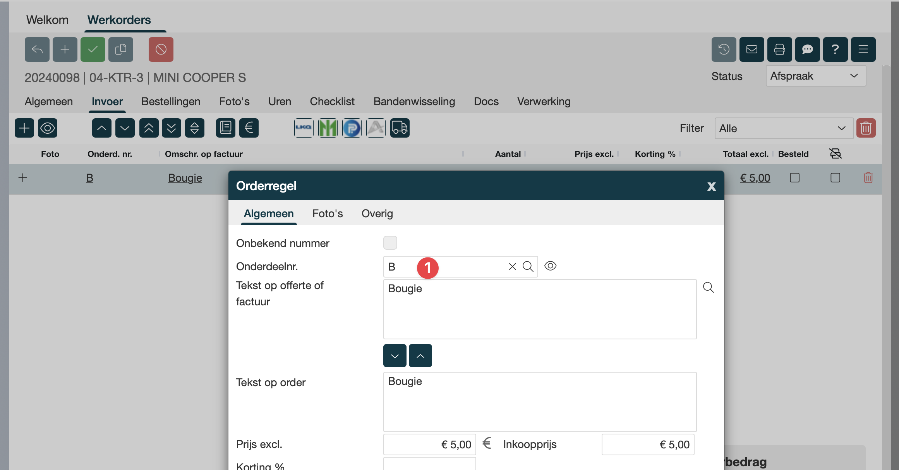Click the red cancel order icon
Viewport: 899px width, 470px height.
point(161,49)
